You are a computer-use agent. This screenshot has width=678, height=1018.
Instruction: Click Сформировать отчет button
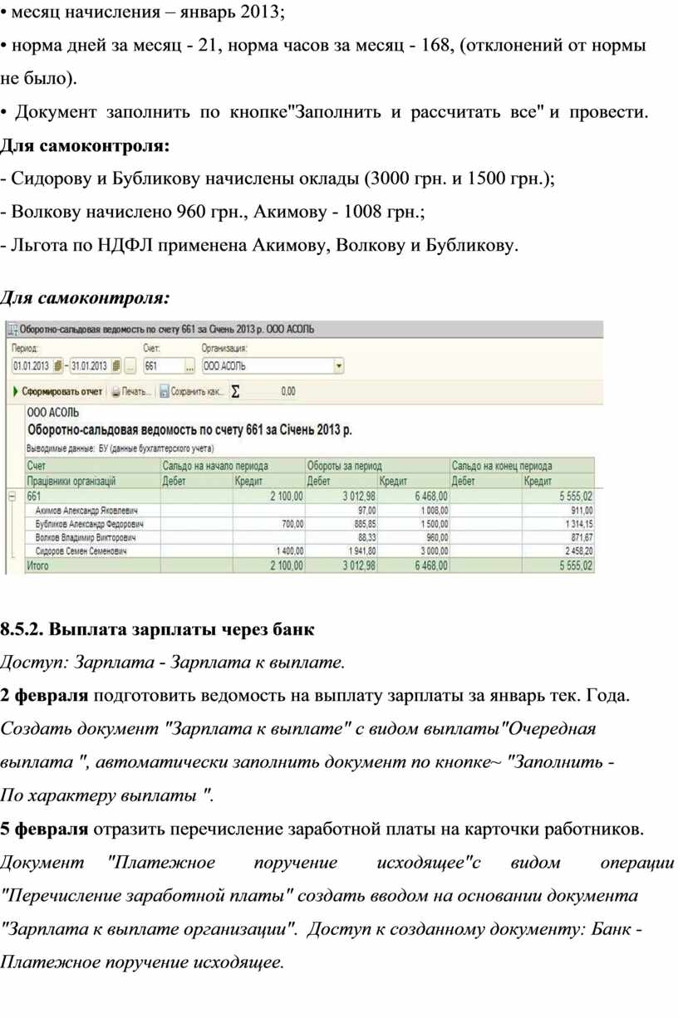tap(56, 390)
